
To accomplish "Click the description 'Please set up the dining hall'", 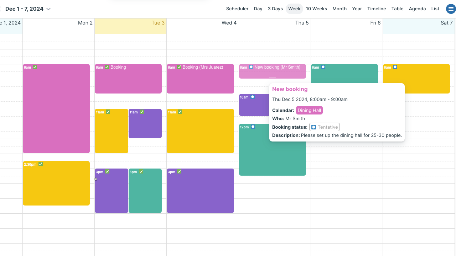I will tap(351, 135).
